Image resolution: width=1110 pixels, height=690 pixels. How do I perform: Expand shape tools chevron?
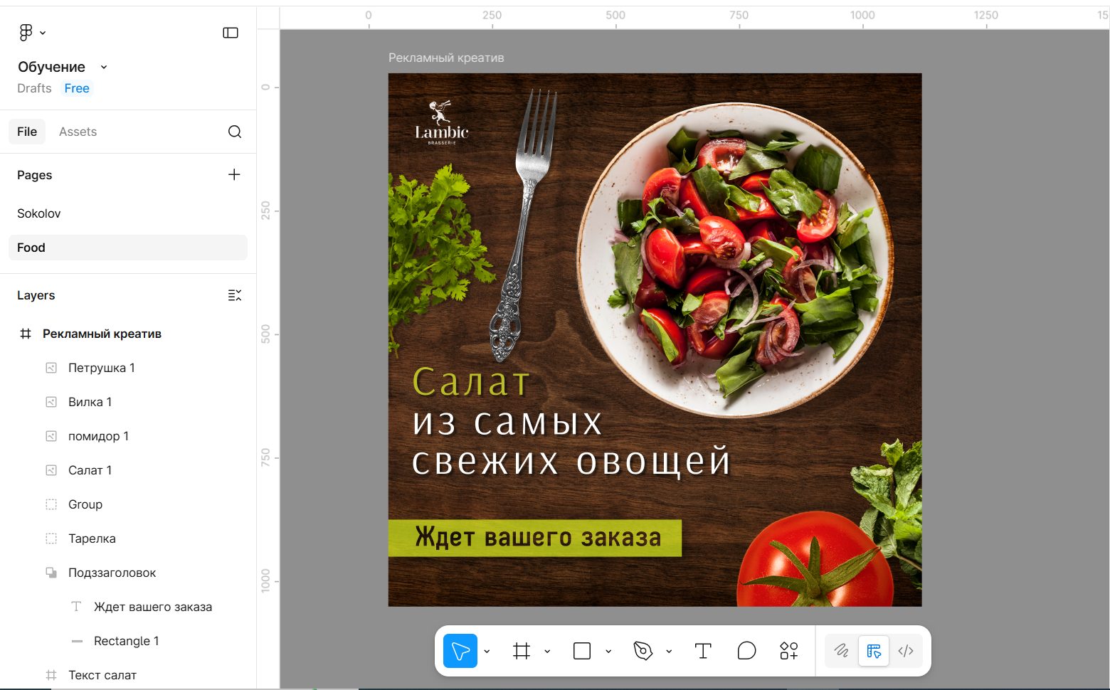pos(608,651)
